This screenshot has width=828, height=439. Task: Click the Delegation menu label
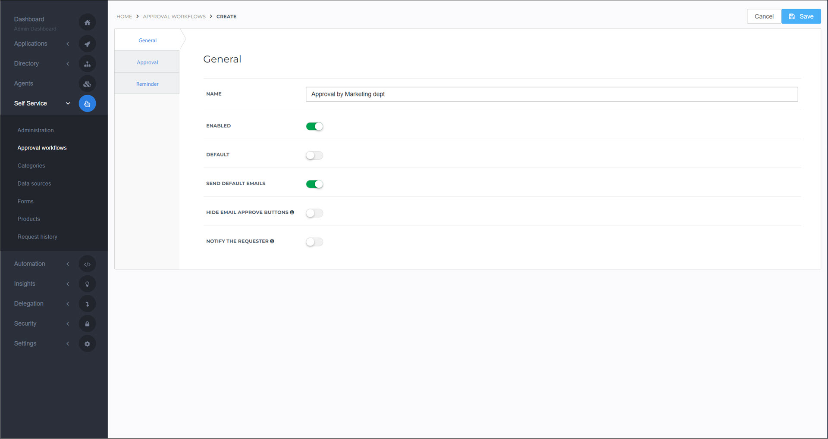(x=28, y=303)
